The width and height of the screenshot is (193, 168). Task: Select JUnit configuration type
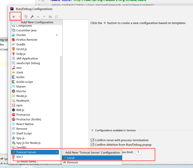pyautogui.click(x=35, y=72)
